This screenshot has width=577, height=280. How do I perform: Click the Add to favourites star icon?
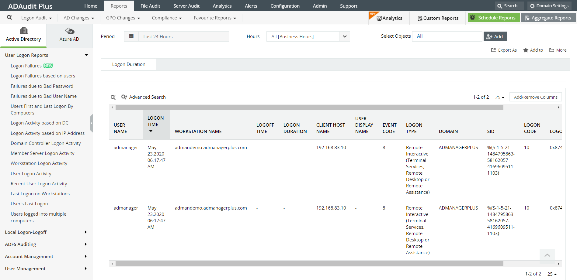click(x=526, y=50)
